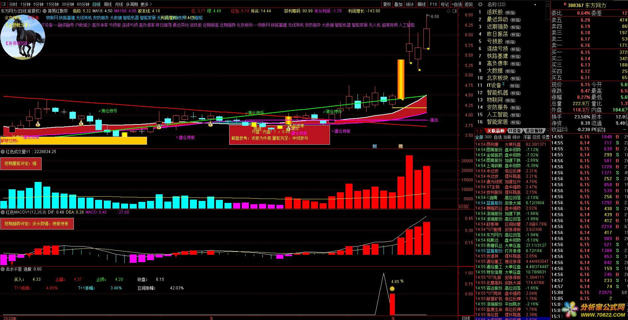Image resolution: width=628 pixels, height=320 pixels.
Task: Open alert 统计 under the tabs
Action: pos(516,137)
